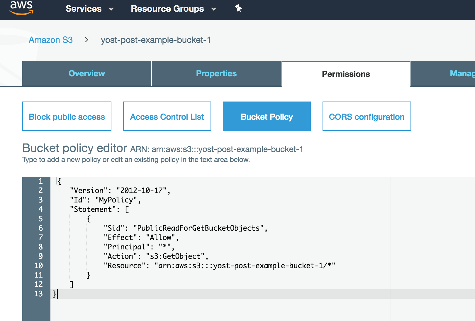
Task: Click the bucket name breadcrumb yost-post-example-bucket-1
Action: pyautogui.click(x=156, y=40)
